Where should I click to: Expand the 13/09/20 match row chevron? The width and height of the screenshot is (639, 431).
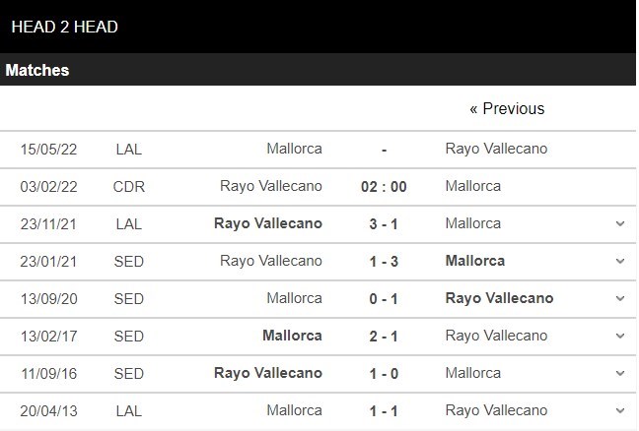620,298
